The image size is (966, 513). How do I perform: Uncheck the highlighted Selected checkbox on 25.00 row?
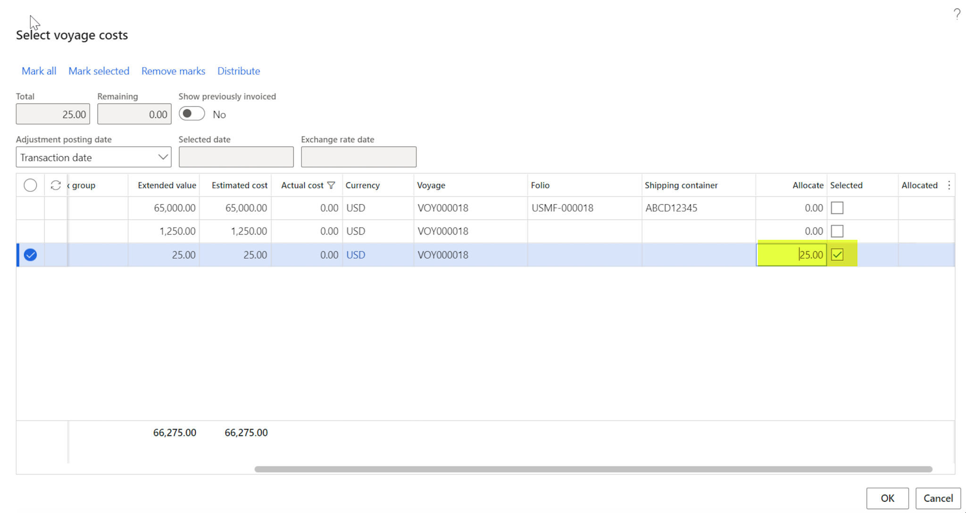tap(838, 255)
